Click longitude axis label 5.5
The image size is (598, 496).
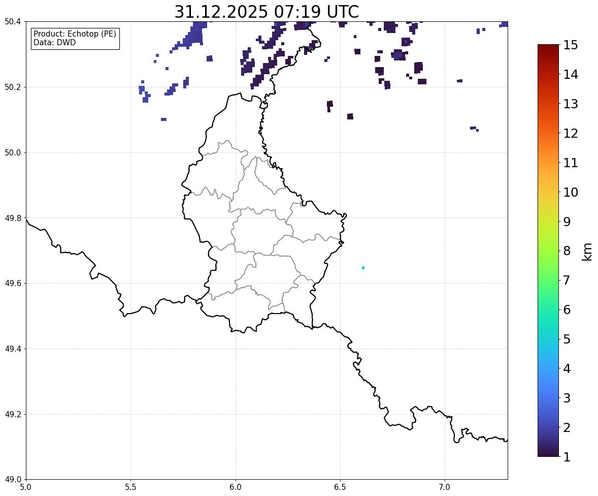(131, 487)
